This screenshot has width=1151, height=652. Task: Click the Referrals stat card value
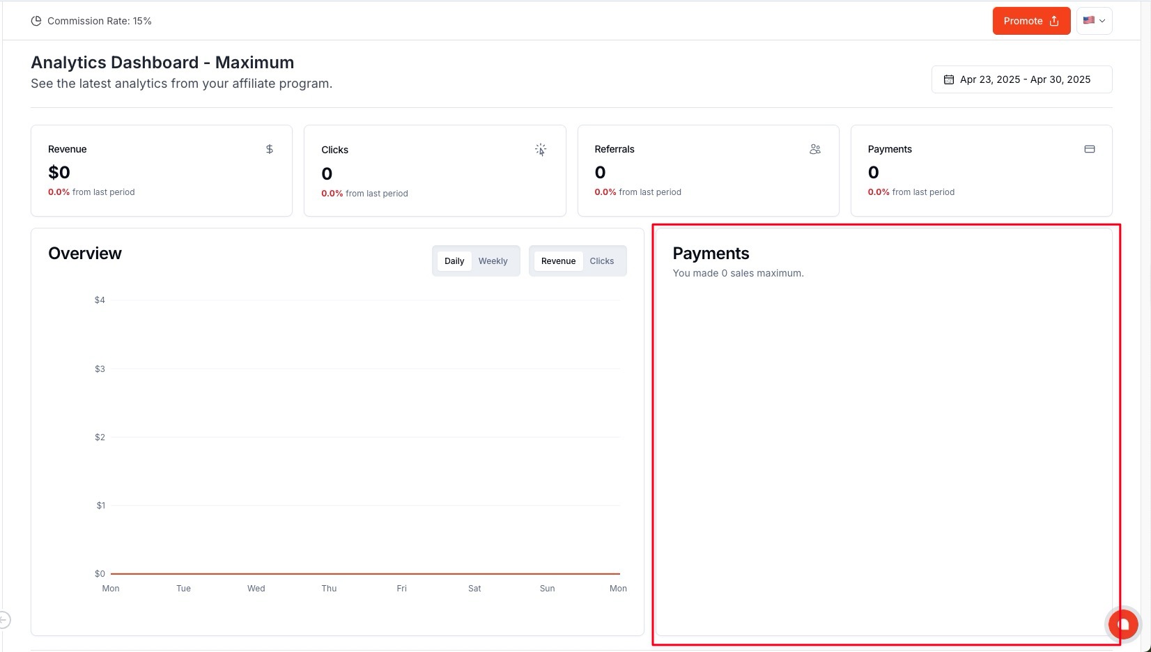click(600, 172)
